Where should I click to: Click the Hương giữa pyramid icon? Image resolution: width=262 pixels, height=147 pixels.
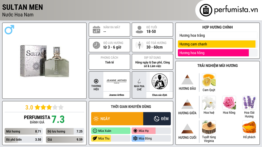pos(187,104)
